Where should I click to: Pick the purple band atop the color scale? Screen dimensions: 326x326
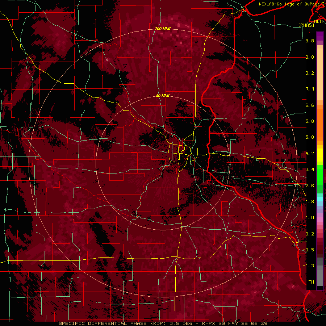point(320,36)
